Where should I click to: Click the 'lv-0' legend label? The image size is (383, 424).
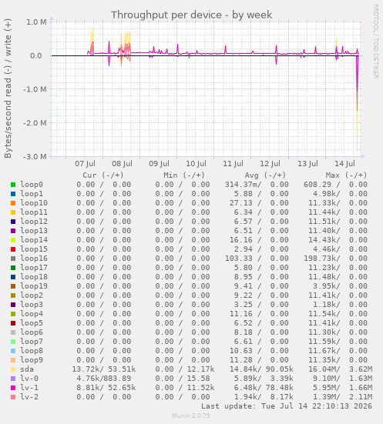point(29,379)
